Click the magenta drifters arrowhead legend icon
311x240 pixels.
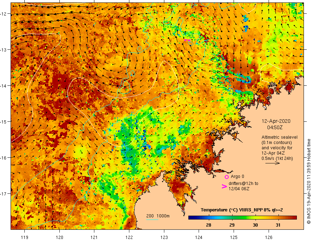coord(224,186)
